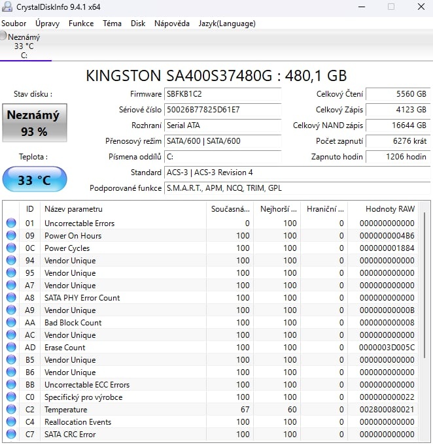
Task: Click RAW value 0000003D005C
Action: click(x=387, y=348)
